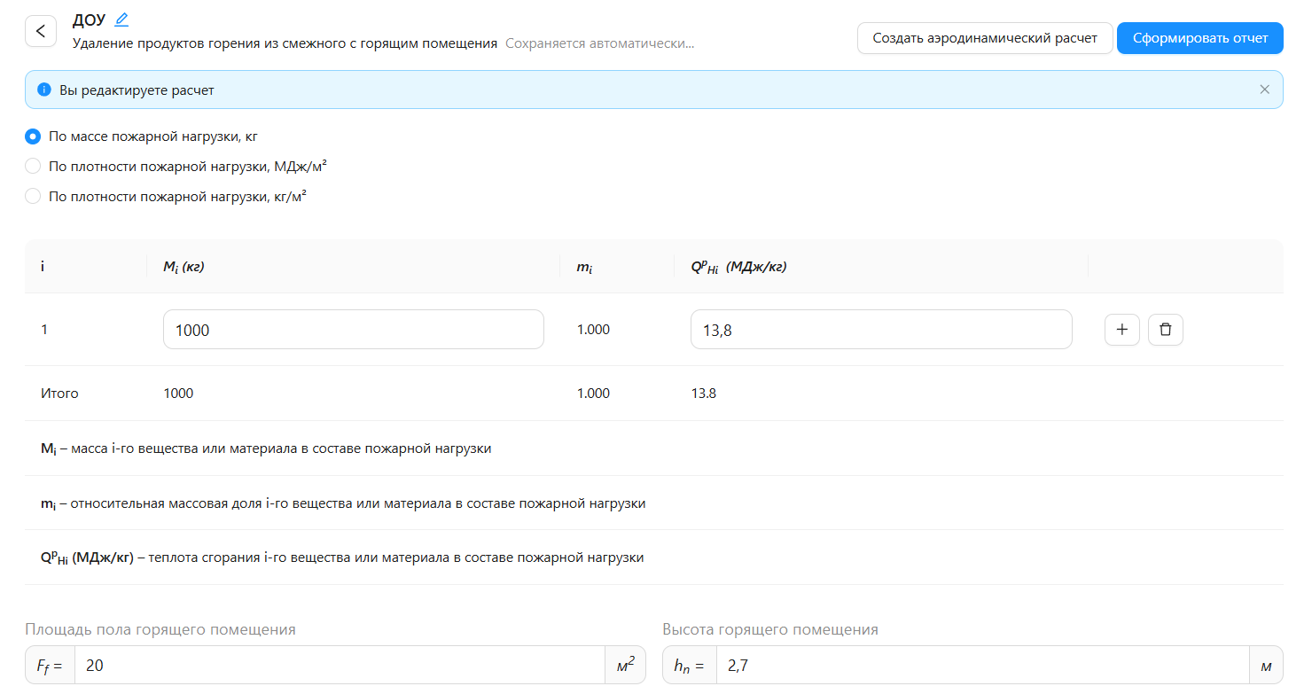Click the info icon in the banner

click(x=44, y=90)
